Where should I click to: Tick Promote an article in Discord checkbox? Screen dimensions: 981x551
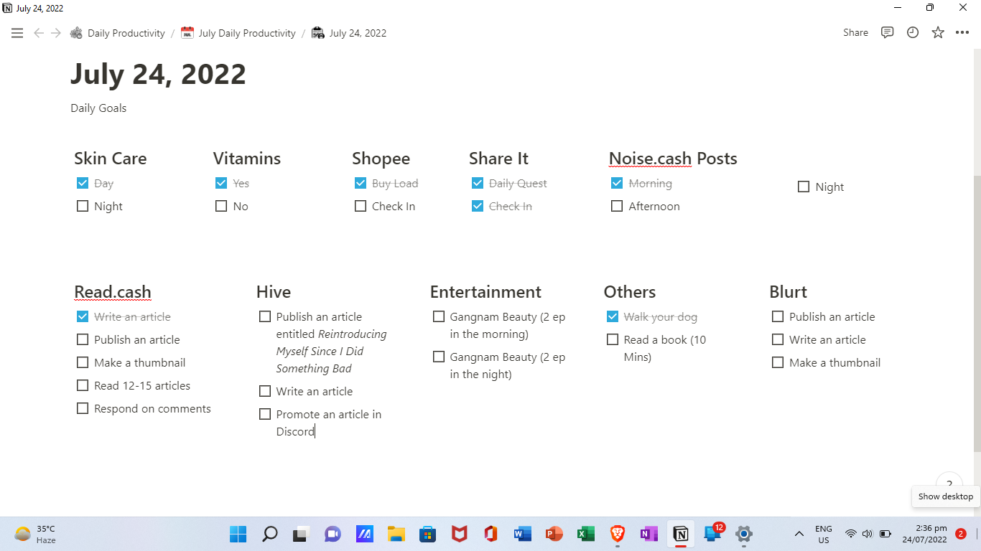[265, 414]
